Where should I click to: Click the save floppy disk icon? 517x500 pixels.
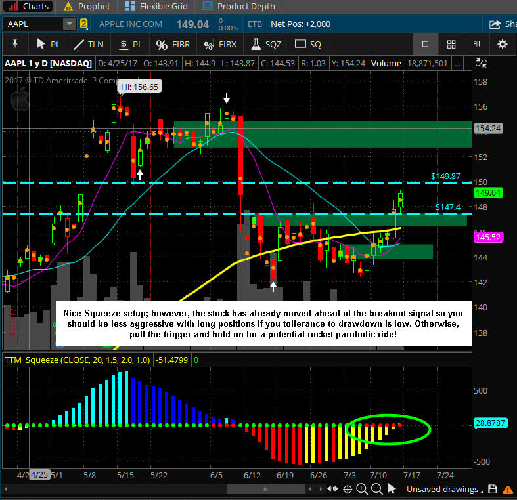(493, 489)
